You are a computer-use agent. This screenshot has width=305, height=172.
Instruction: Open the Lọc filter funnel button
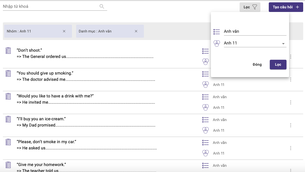click(x=250, y=7)
